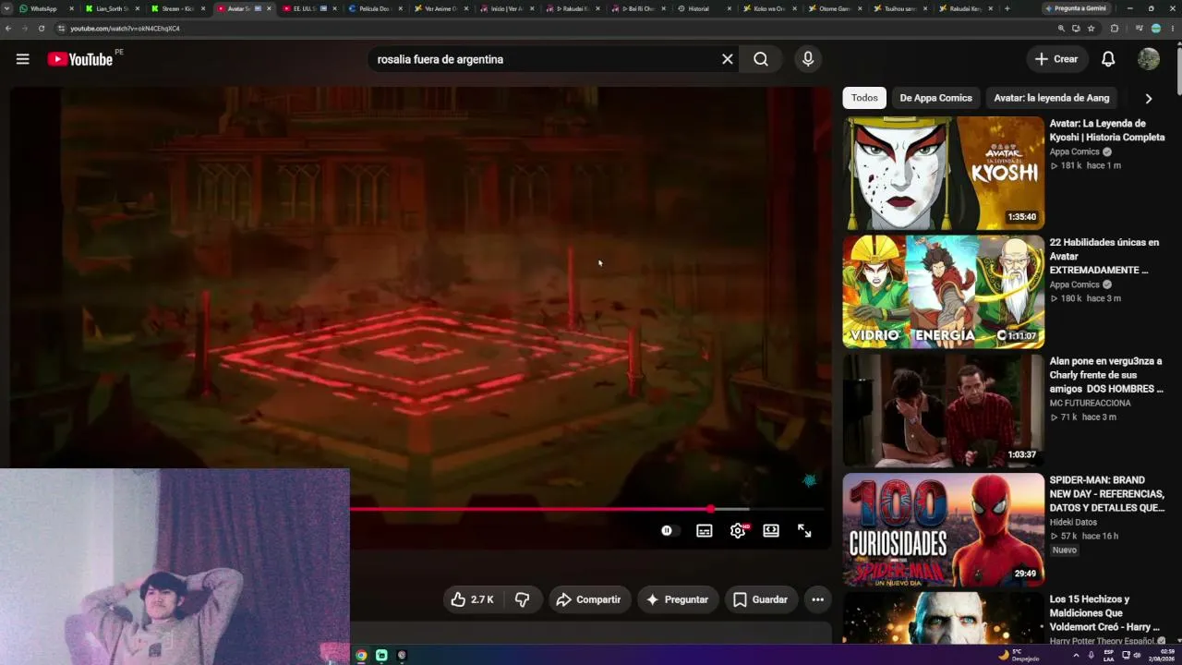Open the 22 Habilidades únicas thumbnail
Screen dimensions: 1182x665
(x=944, y=292)
